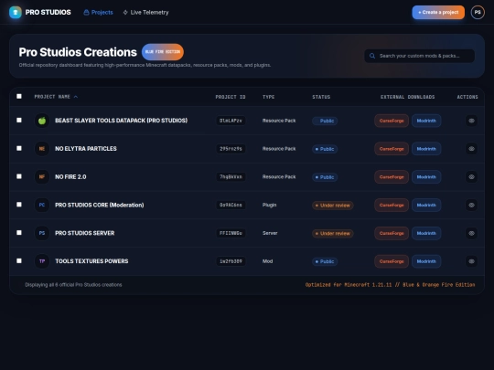
Task: Check the Pro Studios Server row
Action: coord(19,233)
